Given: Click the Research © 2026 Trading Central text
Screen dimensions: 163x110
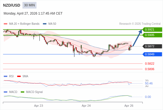Looking at the screenshot, I should pos(140,24).
